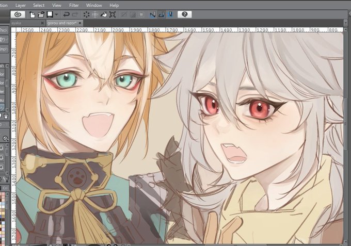Toggle Snap to Special Ruler
Screen dimensions: 351x246
point(162,15)
